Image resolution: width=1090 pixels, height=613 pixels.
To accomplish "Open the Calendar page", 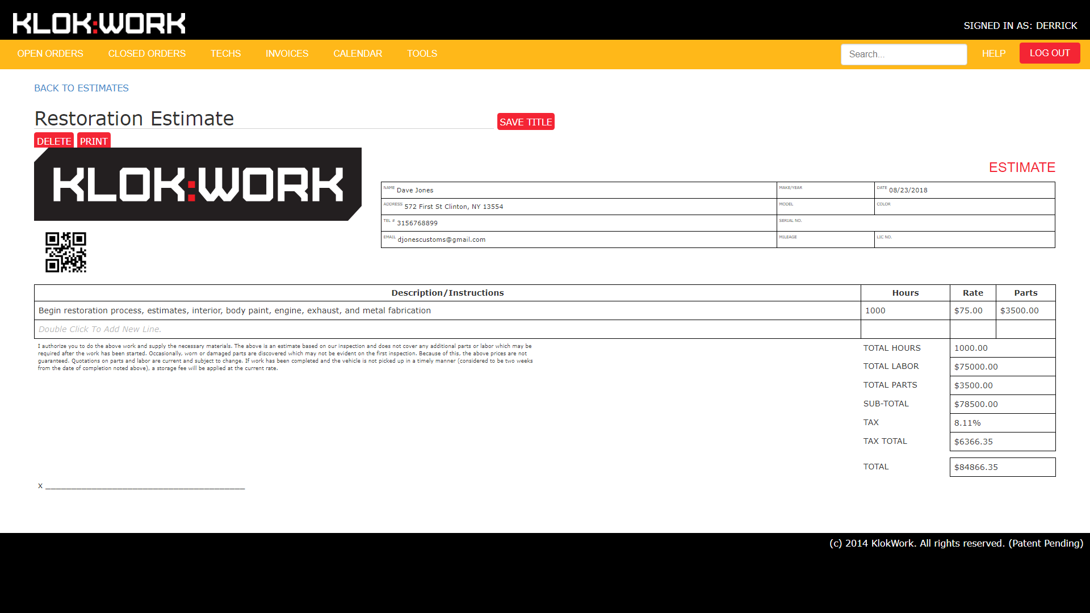I will click(x=358, y=53).
